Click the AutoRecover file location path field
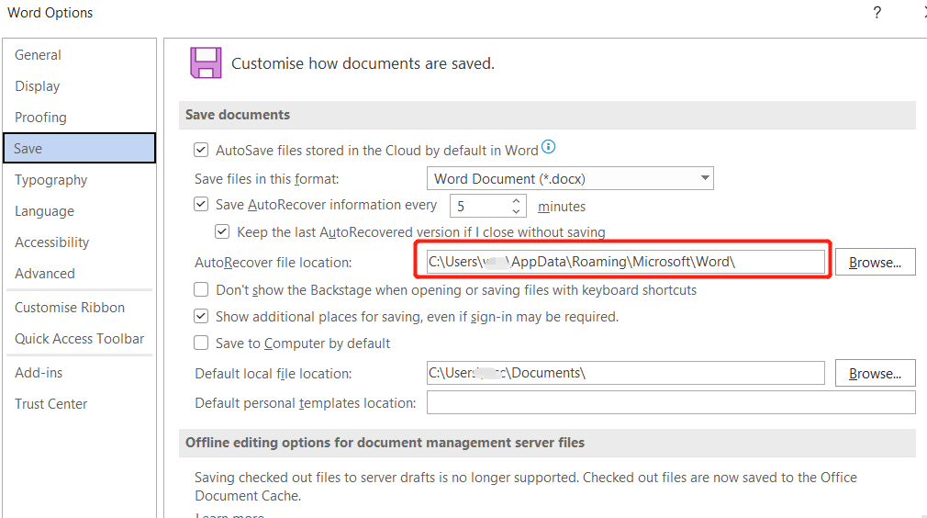The image size is (927, 518). click(625, 262)
